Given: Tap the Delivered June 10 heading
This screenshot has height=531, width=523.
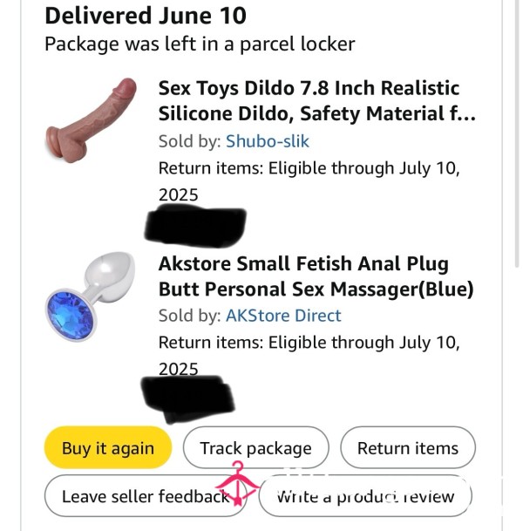Looking at the screenshot, I should [x=146, y=16].
